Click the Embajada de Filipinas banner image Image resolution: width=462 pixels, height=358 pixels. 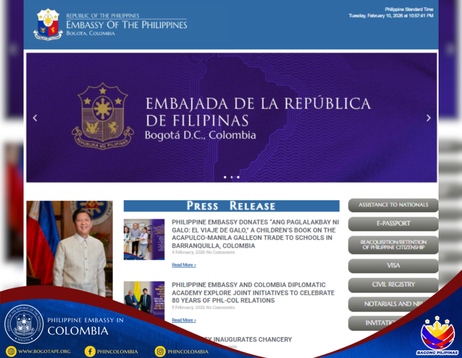coord(231,117)
